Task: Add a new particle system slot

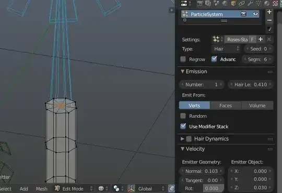Action: click(x=269, y=12)
